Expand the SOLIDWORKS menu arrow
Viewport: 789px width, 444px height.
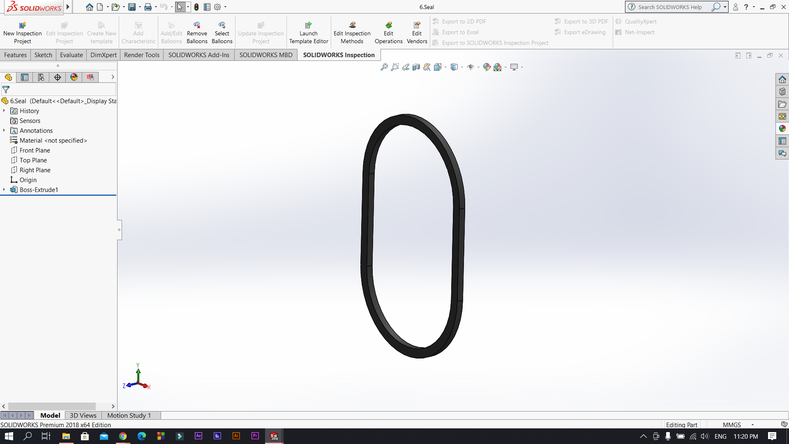click(x=68, y=7)
